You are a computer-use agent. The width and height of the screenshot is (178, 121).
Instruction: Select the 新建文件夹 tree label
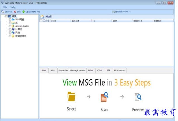tap(21, 36)
